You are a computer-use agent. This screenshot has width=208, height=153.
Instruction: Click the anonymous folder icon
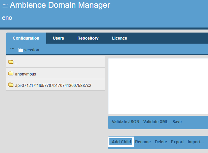(11, 73)
